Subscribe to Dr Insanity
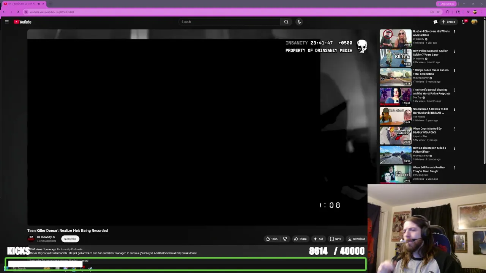The width and height of the screenshot is (486, 273). 70,239
